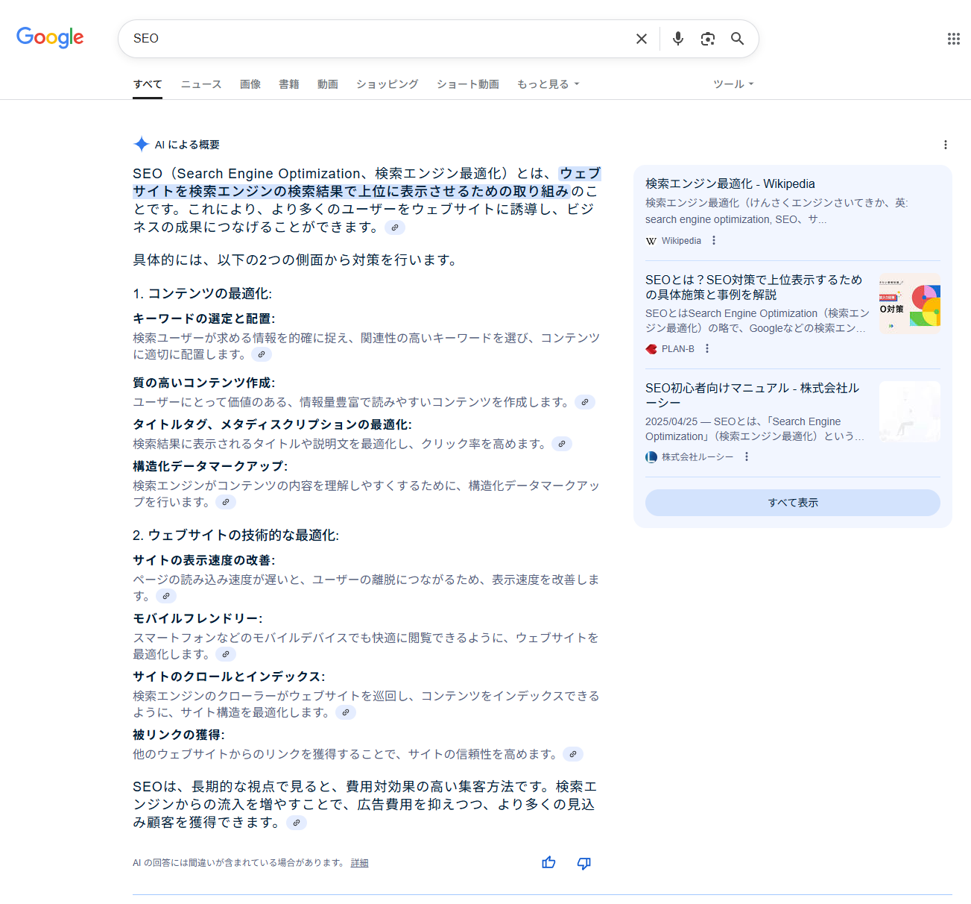Open more options beside Wikipedia source
This screenshot has width=971, height=904.
click(x=714, y=240)
